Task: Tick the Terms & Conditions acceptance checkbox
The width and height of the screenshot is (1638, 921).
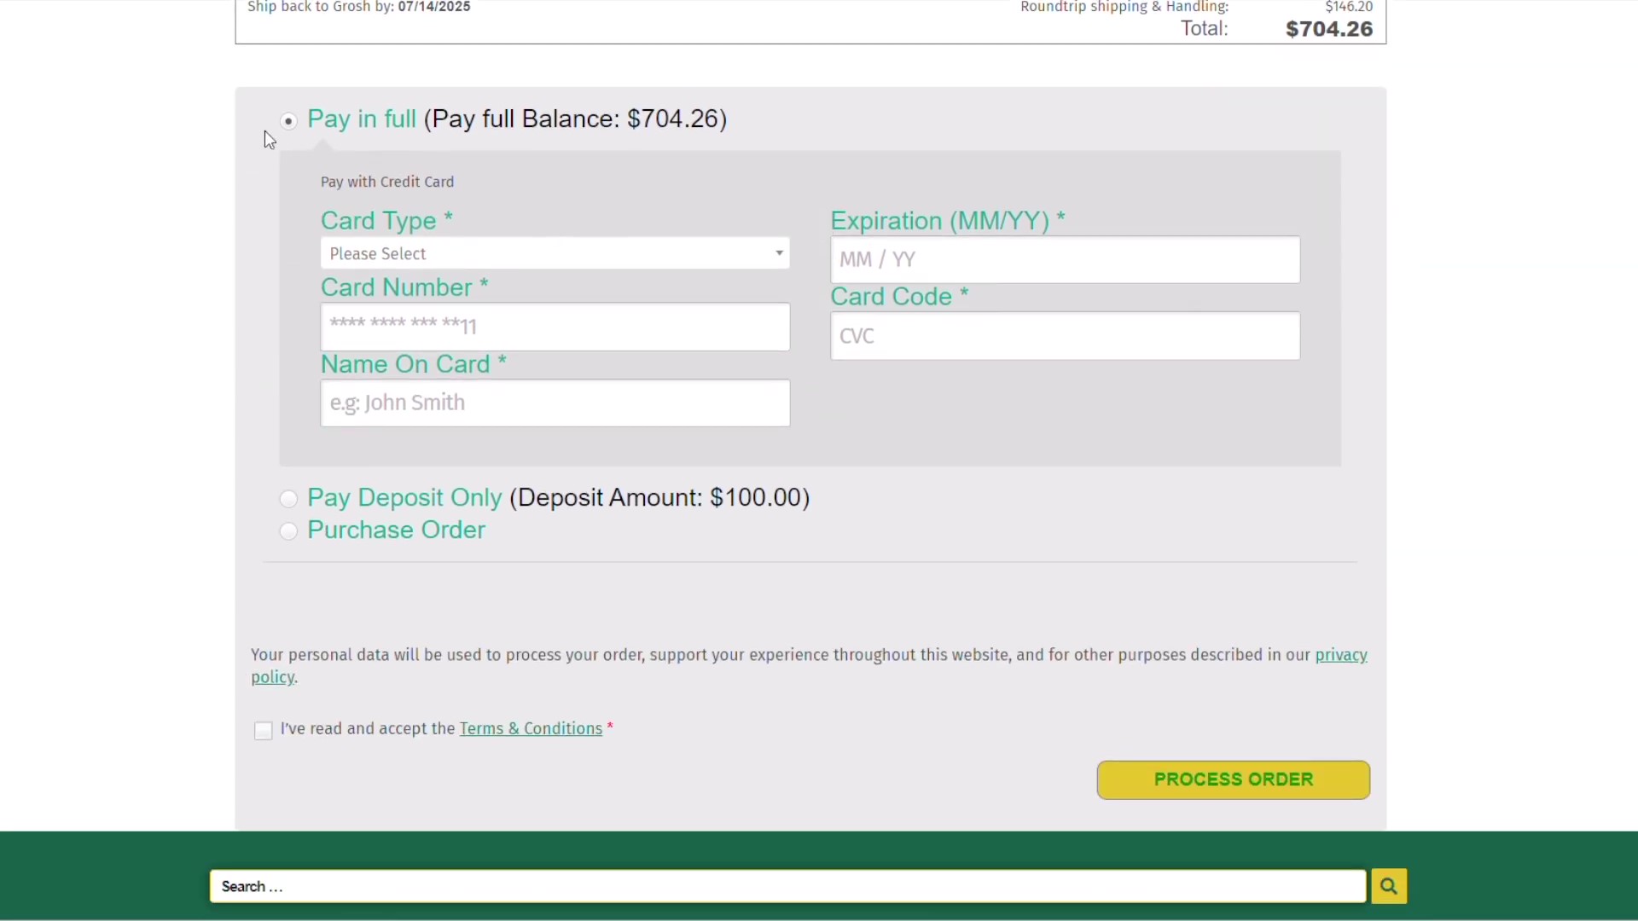Action: coord(264,731)
